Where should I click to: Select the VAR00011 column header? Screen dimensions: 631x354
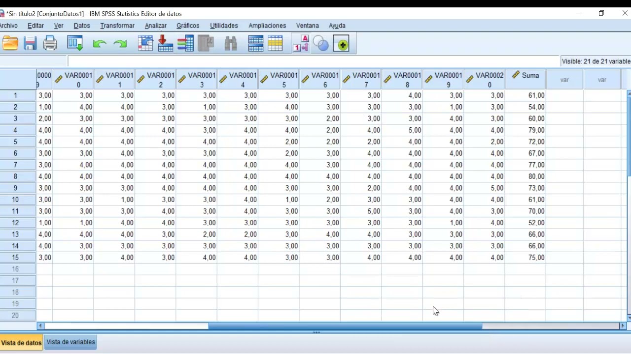click(x=114, y=79)
